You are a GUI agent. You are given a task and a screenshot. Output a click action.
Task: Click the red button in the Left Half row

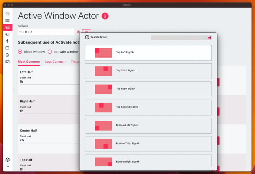pyautogui.click(x=218, y=82)
